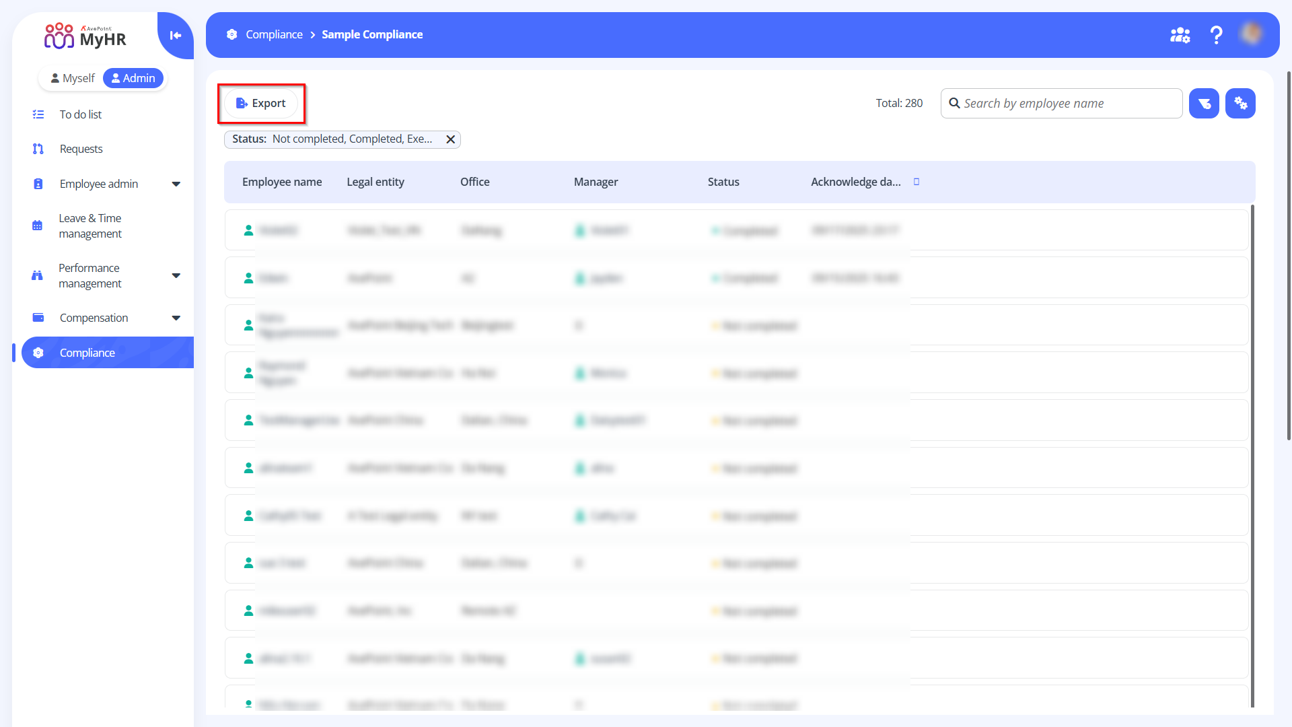Viewport: 1292px width, 727px height.
Task: Select Compliance in the sidebar
Action: coord(87,353)
